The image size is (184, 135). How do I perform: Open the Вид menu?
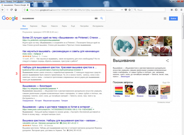(x=15, y=1)
